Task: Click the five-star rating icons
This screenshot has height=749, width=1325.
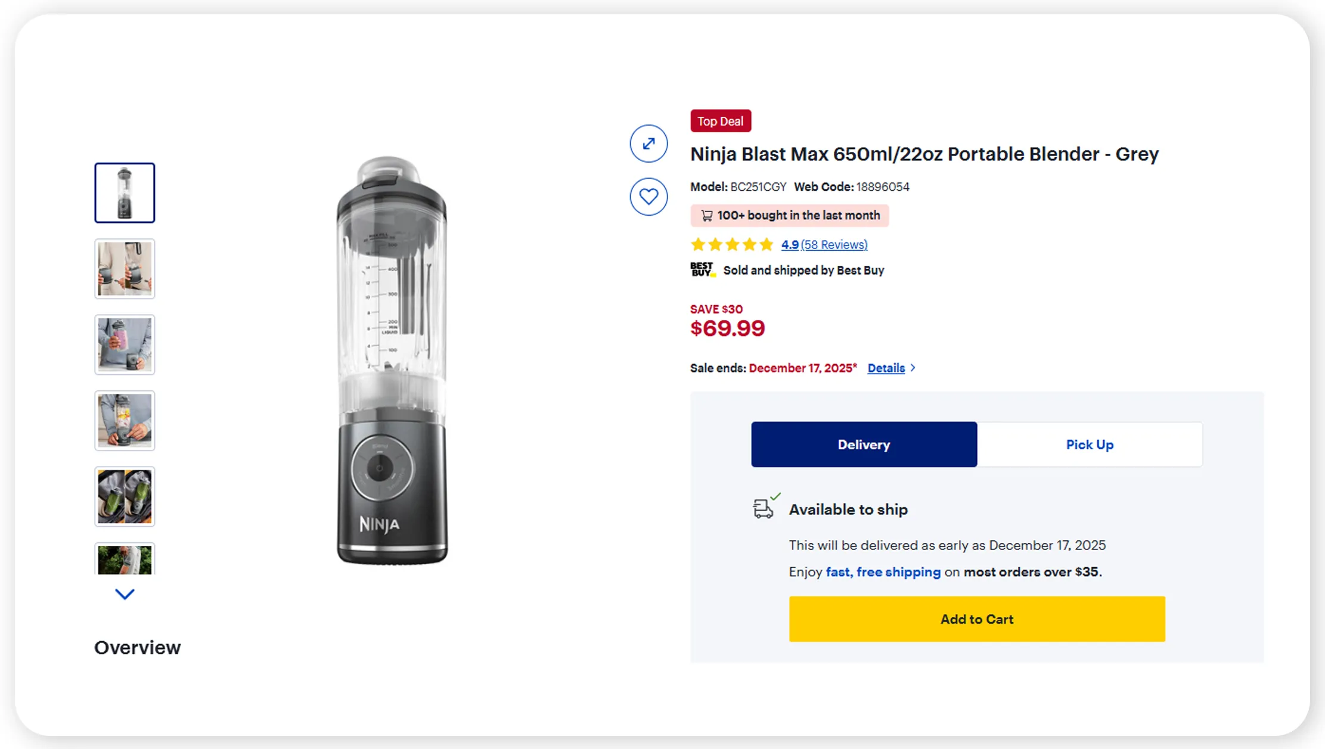Action: tap(731, 244)
